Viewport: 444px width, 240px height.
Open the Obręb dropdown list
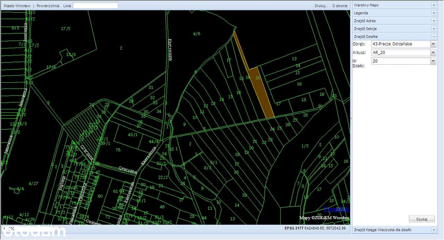pos(433,44)
